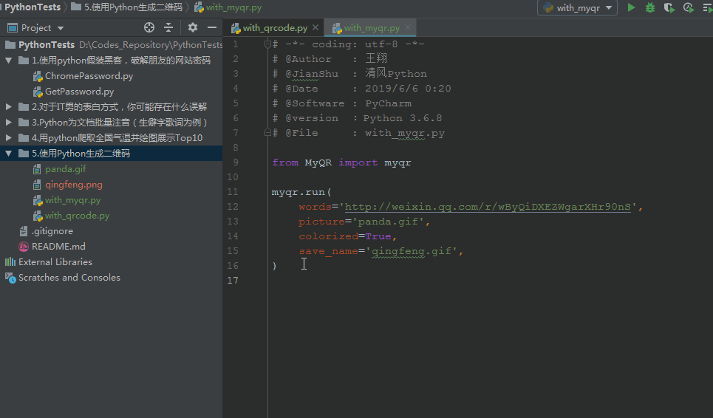Click the '@version : Python 3.6.8' comment
Screen dimensions: 713x418
(x=357, y=118)
